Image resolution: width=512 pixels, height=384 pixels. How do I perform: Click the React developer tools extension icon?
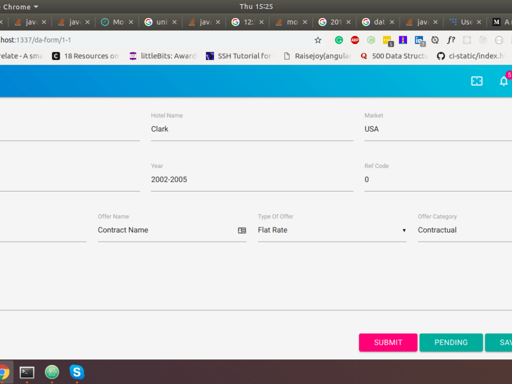467,40
